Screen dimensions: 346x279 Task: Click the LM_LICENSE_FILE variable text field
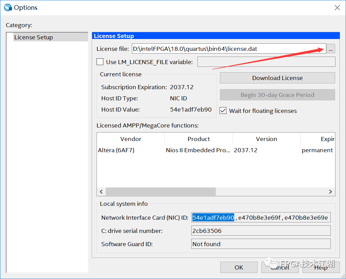266,62
